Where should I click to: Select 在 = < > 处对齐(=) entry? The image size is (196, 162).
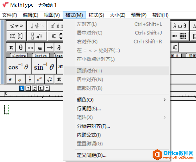coord(117,50)
